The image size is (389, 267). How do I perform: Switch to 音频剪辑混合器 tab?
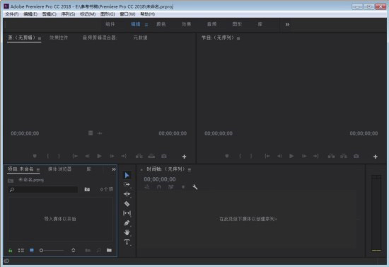(99, 38)
